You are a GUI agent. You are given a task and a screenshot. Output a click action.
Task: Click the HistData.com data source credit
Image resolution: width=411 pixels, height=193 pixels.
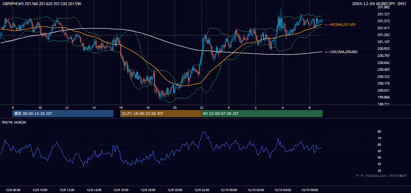(x=381, y=176)
